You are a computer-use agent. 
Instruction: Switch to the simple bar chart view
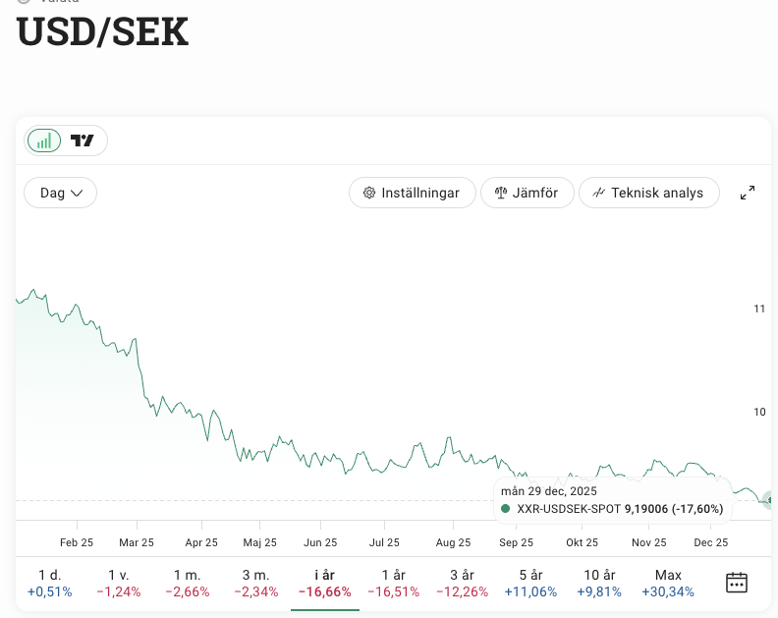coord(44,140)
